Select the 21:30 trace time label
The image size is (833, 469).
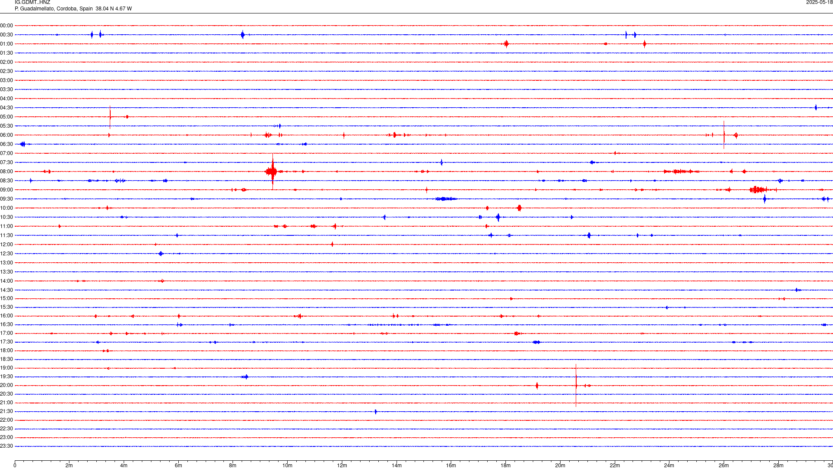[7, 412]
